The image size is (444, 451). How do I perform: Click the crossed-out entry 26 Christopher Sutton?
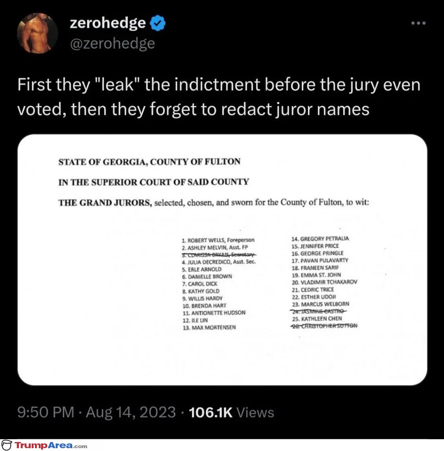pyautogui.click(x=324, y=326)
